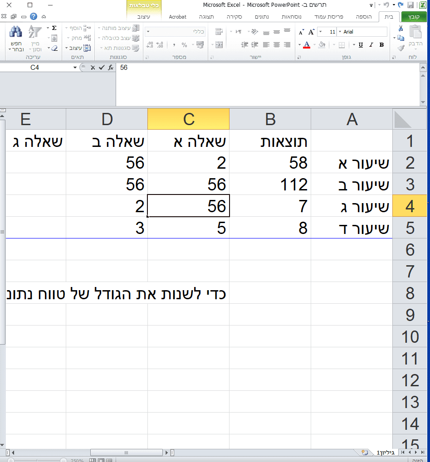Click row 4 header
The height and width of the screenshot is (462, 430).
pyautogui.click(x=410, y=206)
